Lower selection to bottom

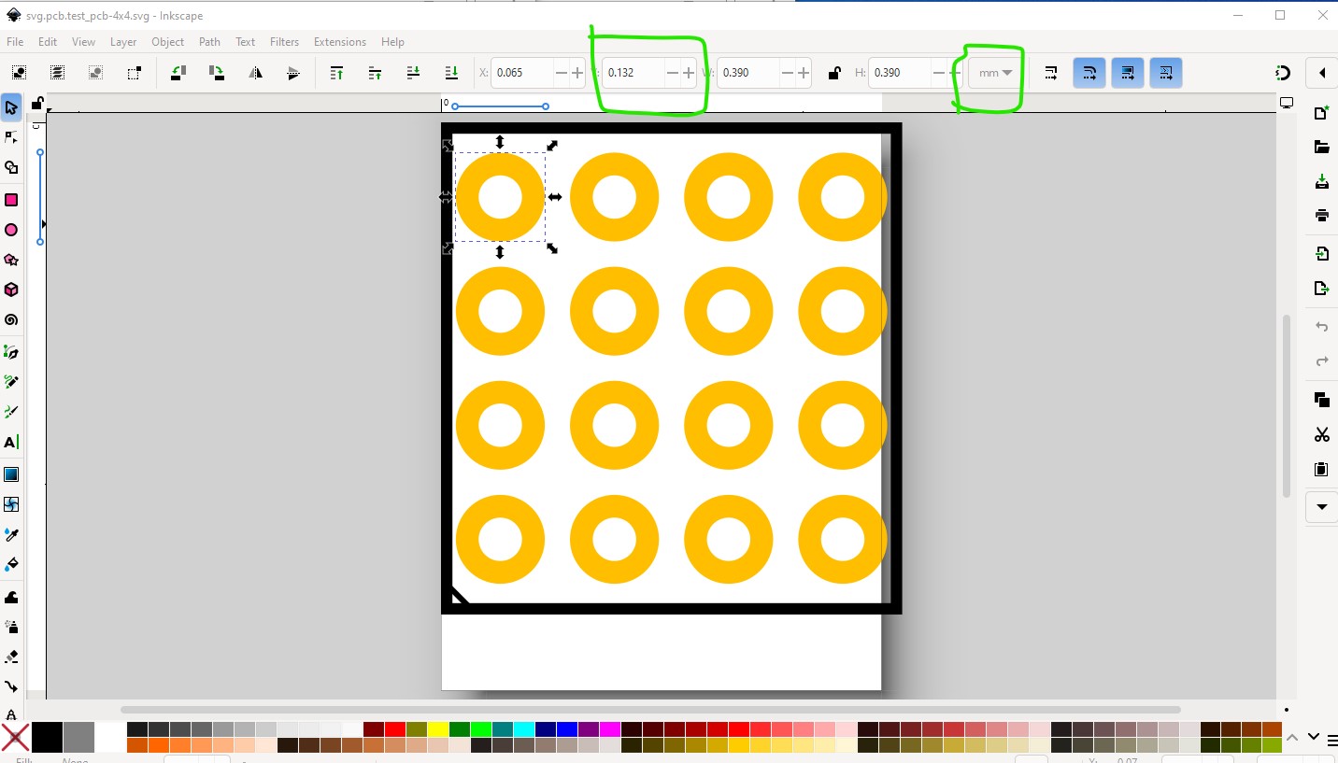(452, 73)
